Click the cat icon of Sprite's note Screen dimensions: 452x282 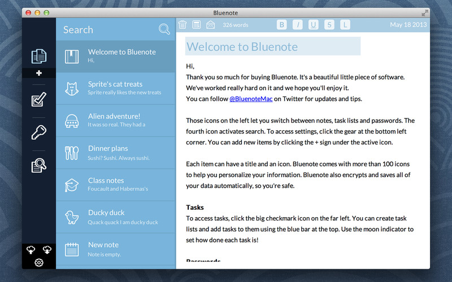click(x=72, y=89)
